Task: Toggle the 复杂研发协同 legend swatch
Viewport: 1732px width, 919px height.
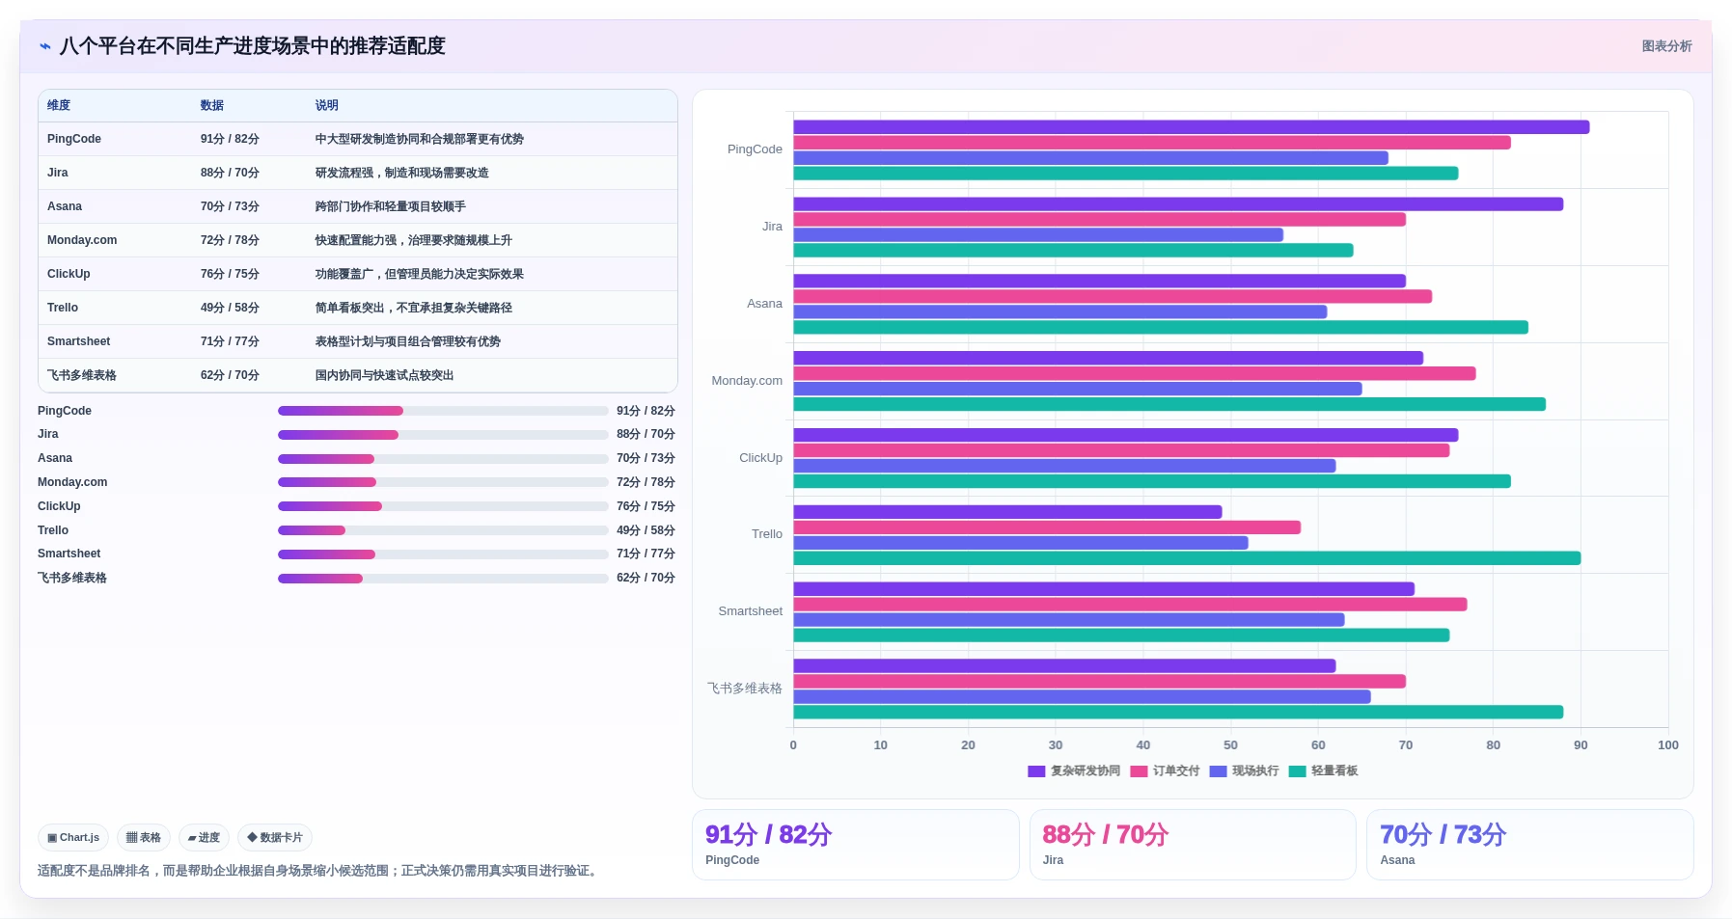Action: pos(1036,771)
